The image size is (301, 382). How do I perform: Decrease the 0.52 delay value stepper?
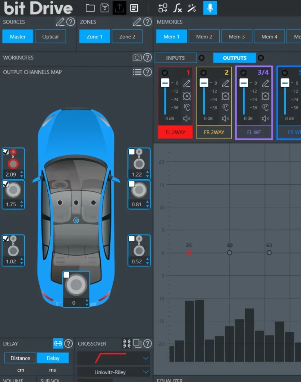pyautogui.click(x=147, y=263)
